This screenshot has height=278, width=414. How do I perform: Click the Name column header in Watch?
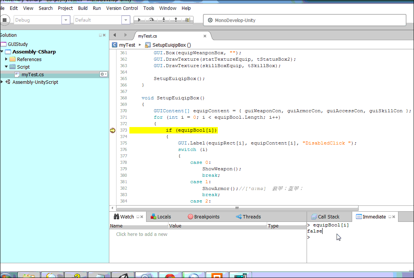[139, 226]
